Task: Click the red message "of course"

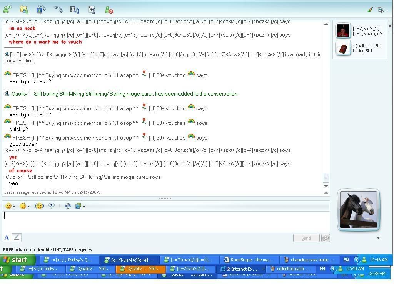Action: [x=21, y=170]
